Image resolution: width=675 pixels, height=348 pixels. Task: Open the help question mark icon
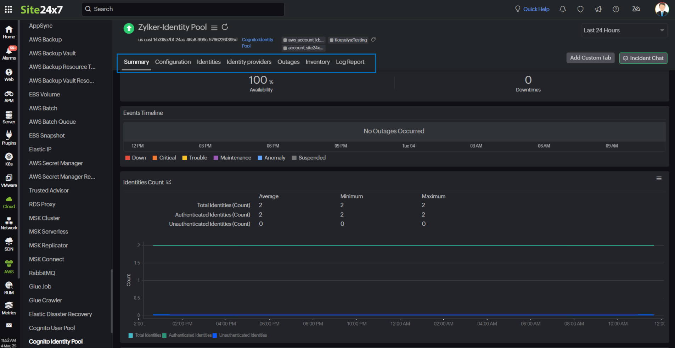616,9
